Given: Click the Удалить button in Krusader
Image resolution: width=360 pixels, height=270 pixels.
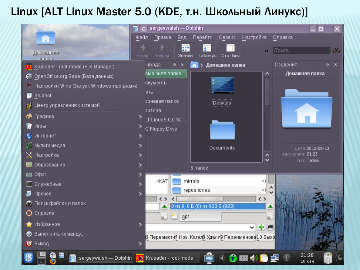Looking at the screenshot, I should [x=213, y=237].
